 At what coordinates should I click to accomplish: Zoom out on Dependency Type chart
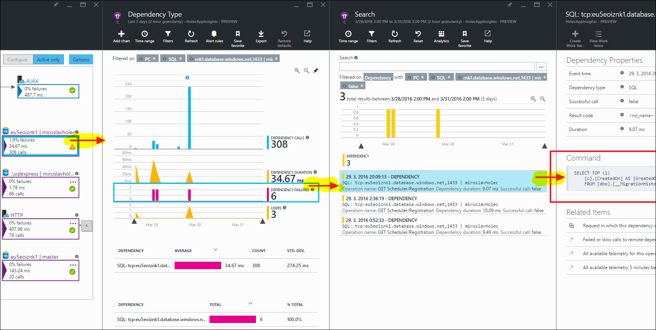(x=306, y=71)
